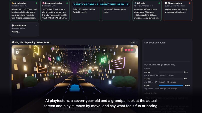The width and height of the screenshot is (202, 113).
Task: Click the Art director palette icon
Action: tap(13, 3)
